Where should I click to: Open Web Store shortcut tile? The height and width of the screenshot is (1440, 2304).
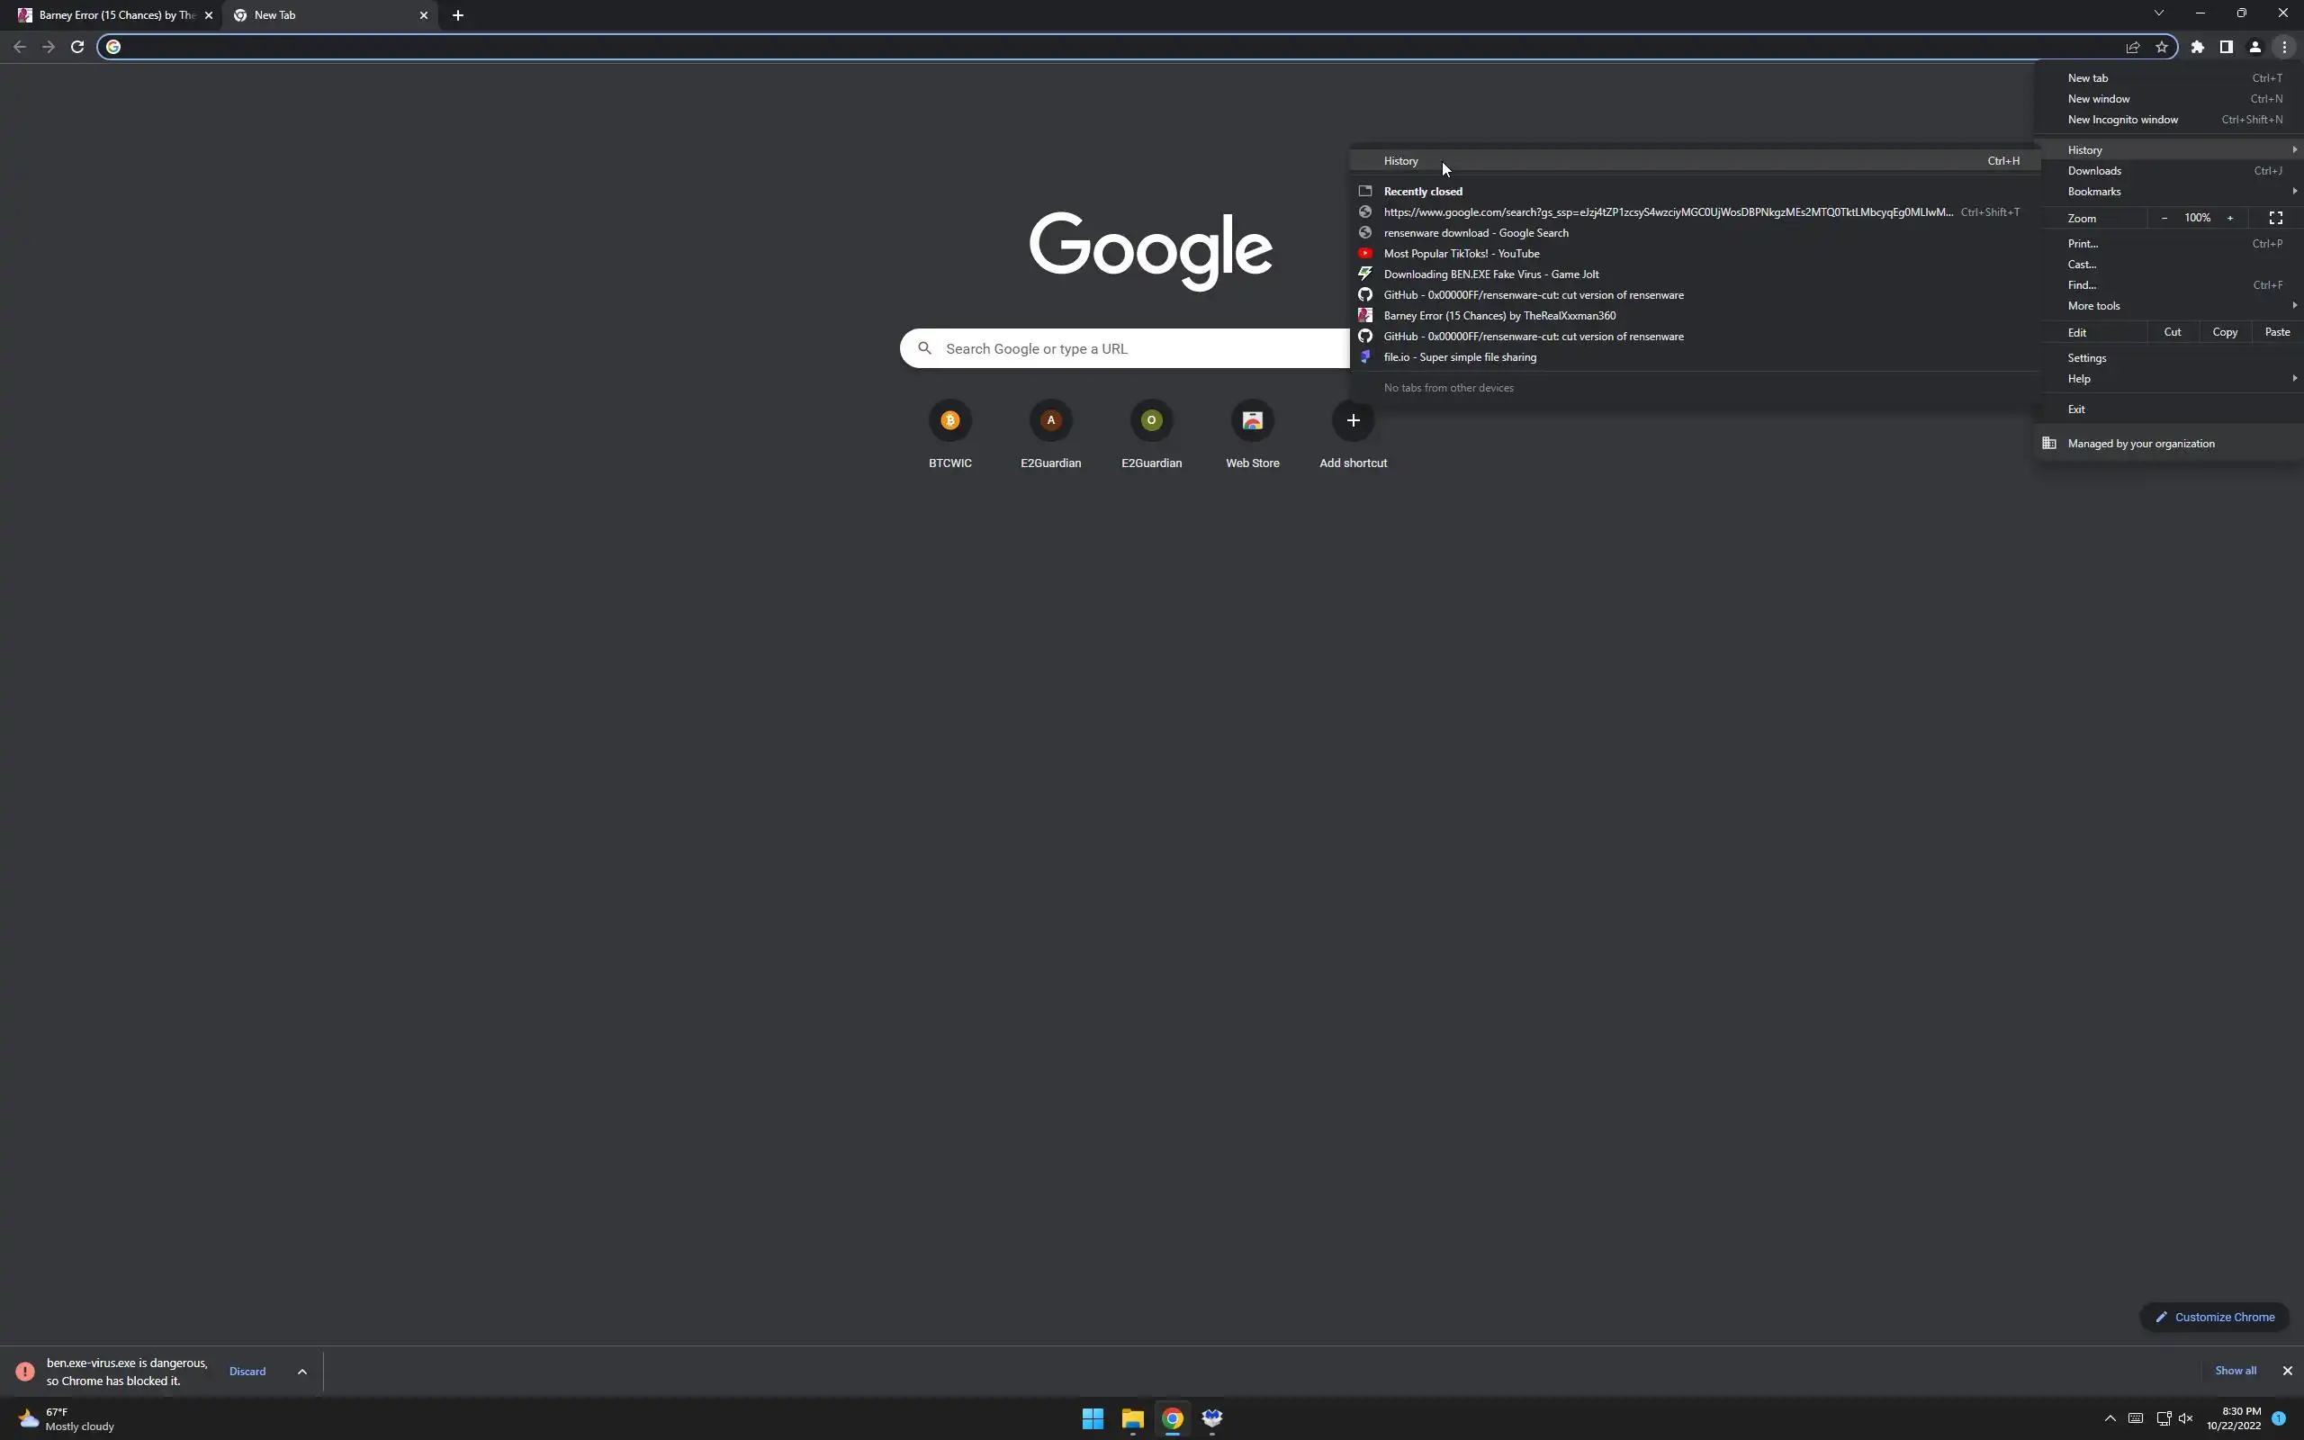[1252, 421]
